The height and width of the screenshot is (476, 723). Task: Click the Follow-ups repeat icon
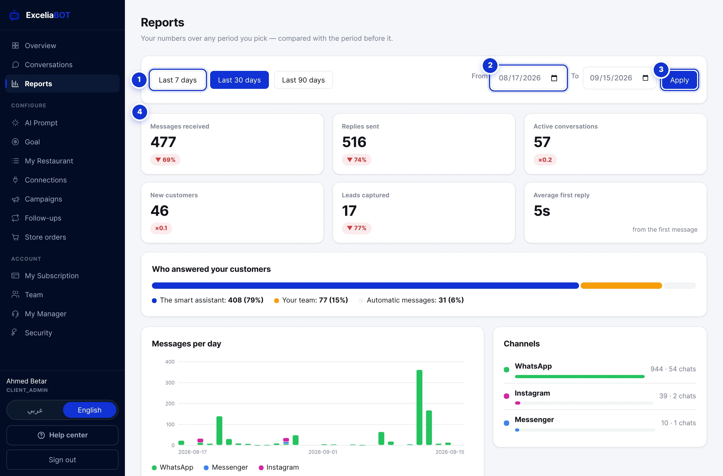(x=15, y=218)
